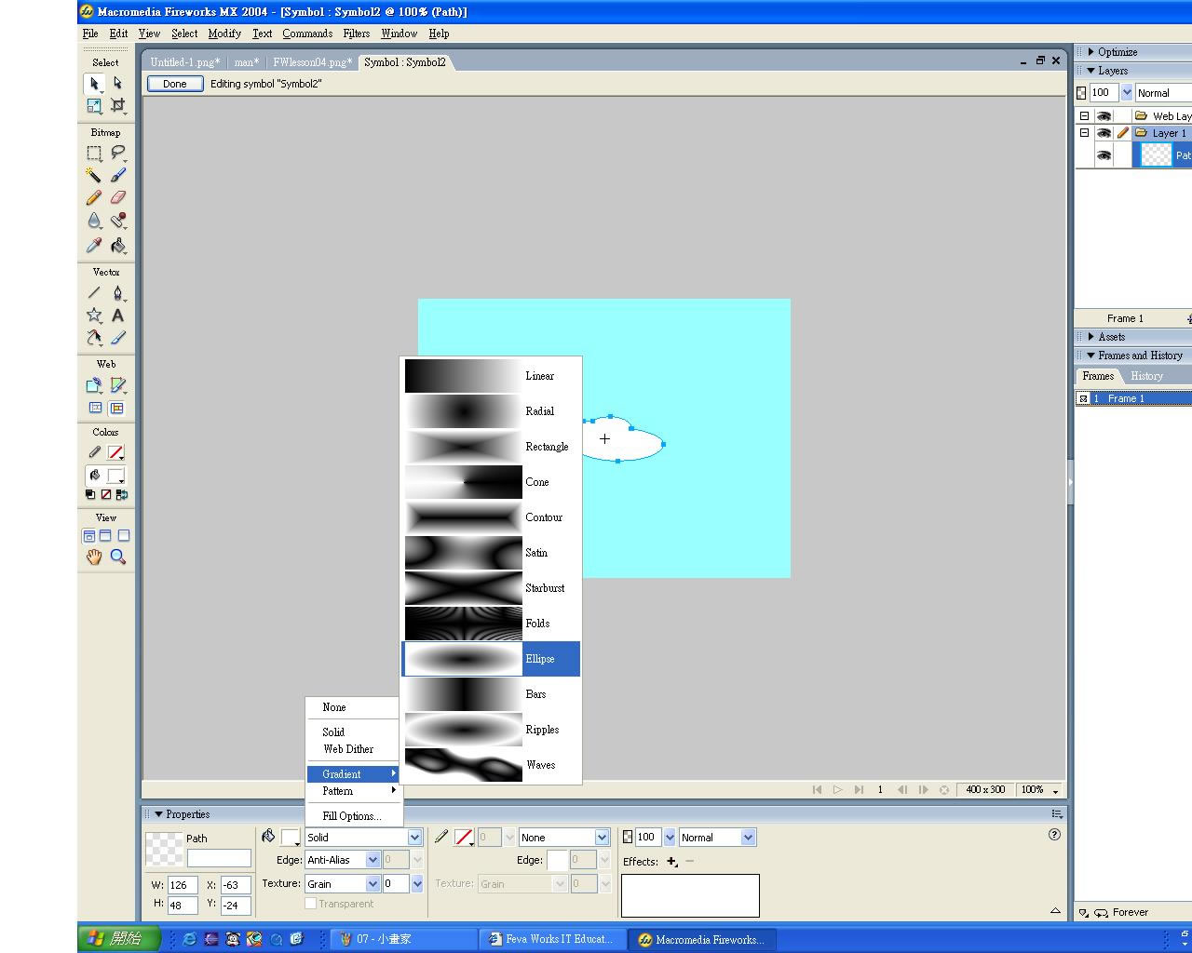Select the Pen tool
Screen dimensions: 1192x953
point(117,293)
